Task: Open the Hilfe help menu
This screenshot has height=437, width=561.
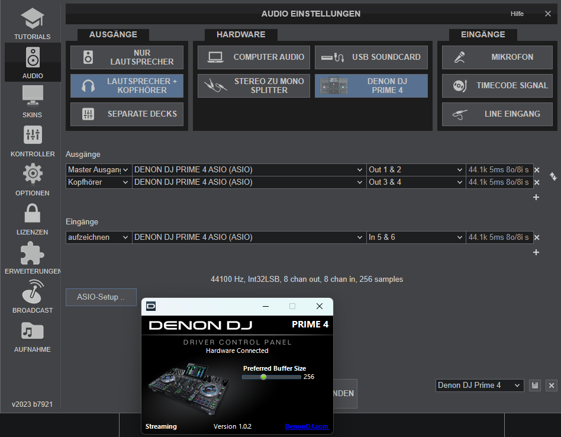Action: coord(517,14)
